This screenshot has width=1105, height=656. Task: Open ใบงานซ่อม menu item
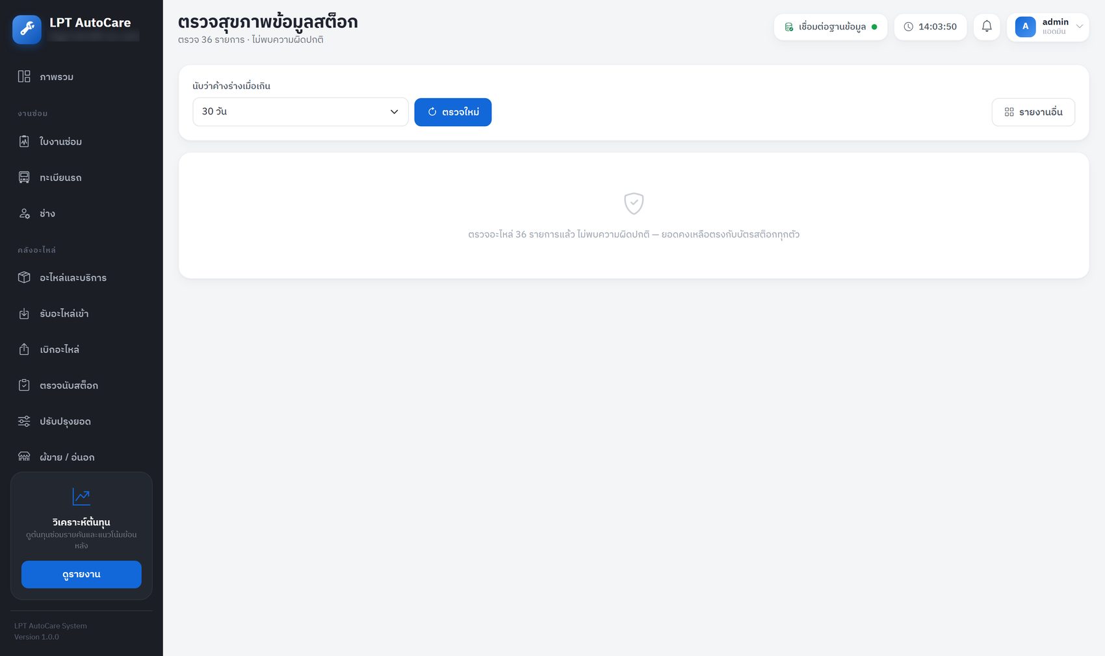(81, 141)
